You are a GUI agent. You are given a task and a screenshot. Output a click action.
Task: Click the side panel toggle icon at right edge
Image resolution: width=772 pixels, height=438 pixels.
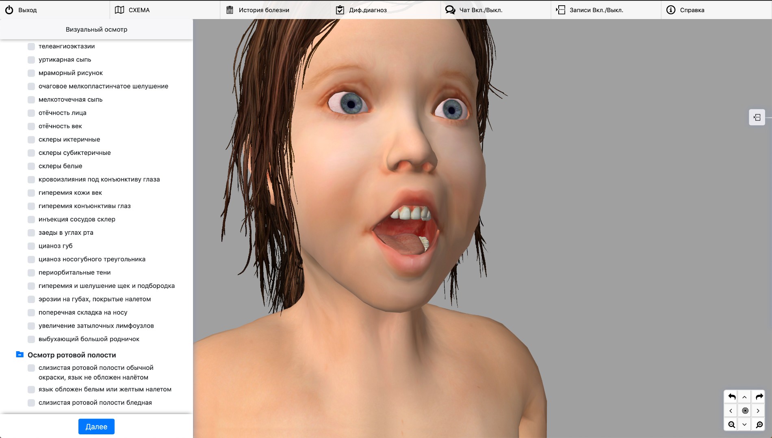[x=757, y=117]
